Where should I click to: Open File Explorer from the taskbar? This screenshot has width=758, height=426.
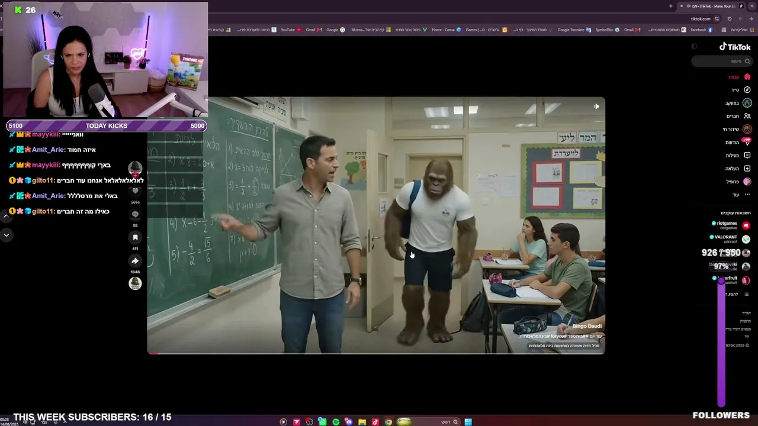(x=362, y=422)
